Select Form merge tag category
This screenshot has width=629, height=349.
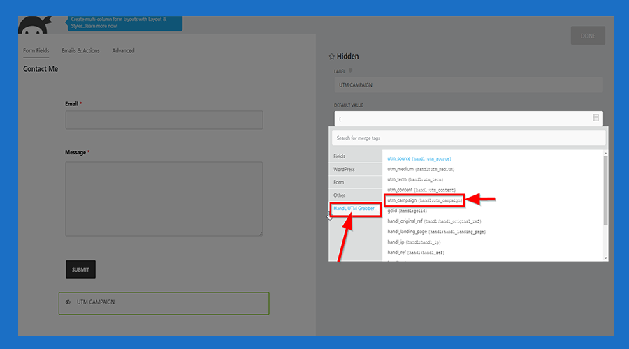[356, 182]
